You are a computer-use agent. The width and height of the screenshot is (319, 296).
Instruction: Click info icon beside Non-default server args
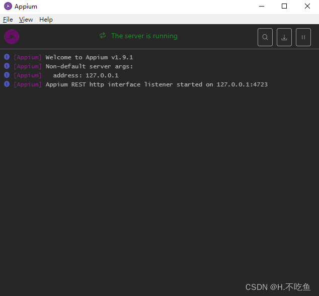pos(7,66)
